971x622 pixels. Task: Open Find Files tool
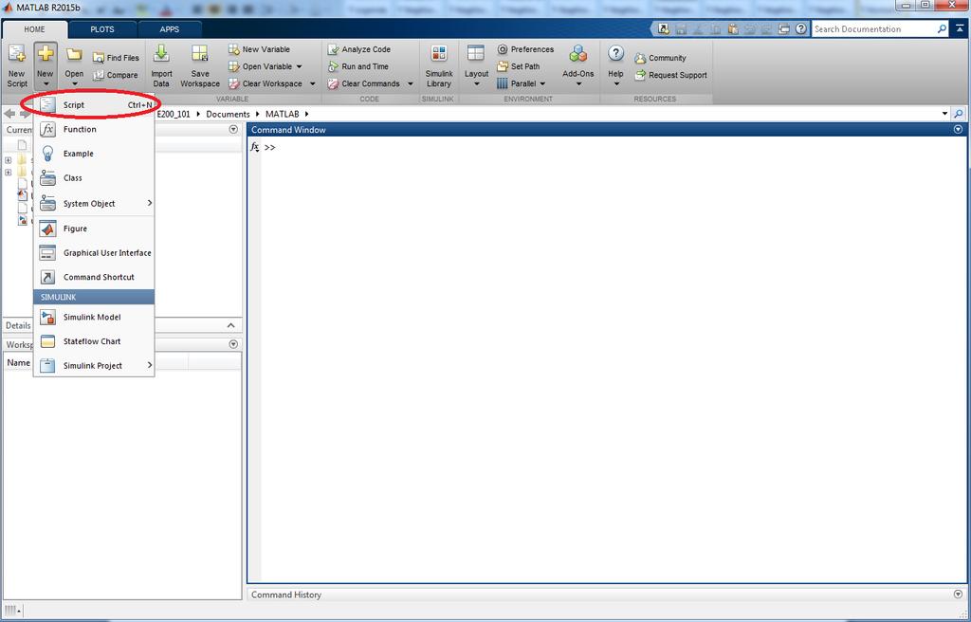[x=116, y=58]
